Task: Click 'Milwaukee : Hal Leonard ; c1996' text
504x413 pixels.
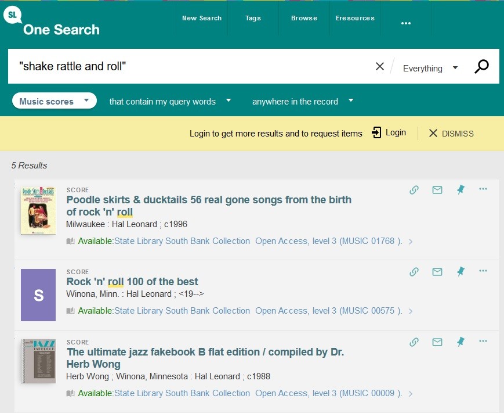Action: click(126, 224)
